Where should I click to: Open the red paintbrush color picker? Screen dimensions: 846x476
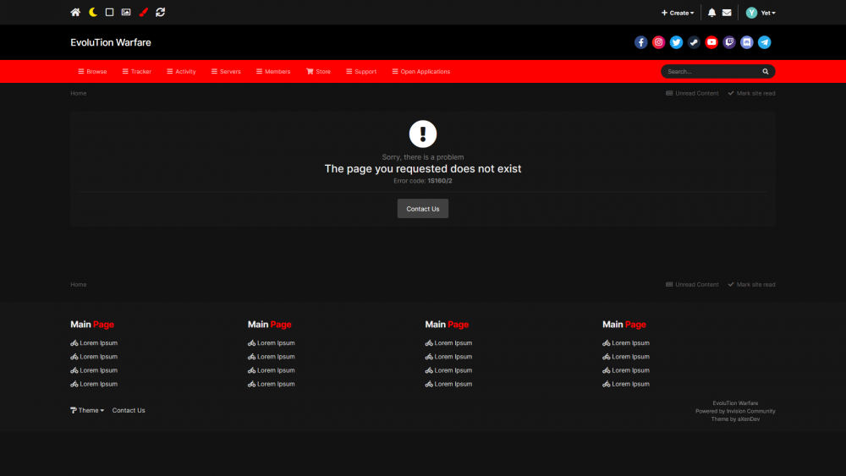click(143, 13)
